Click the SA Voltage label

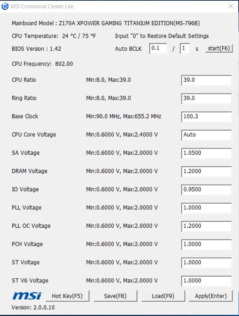pos(26,153)
